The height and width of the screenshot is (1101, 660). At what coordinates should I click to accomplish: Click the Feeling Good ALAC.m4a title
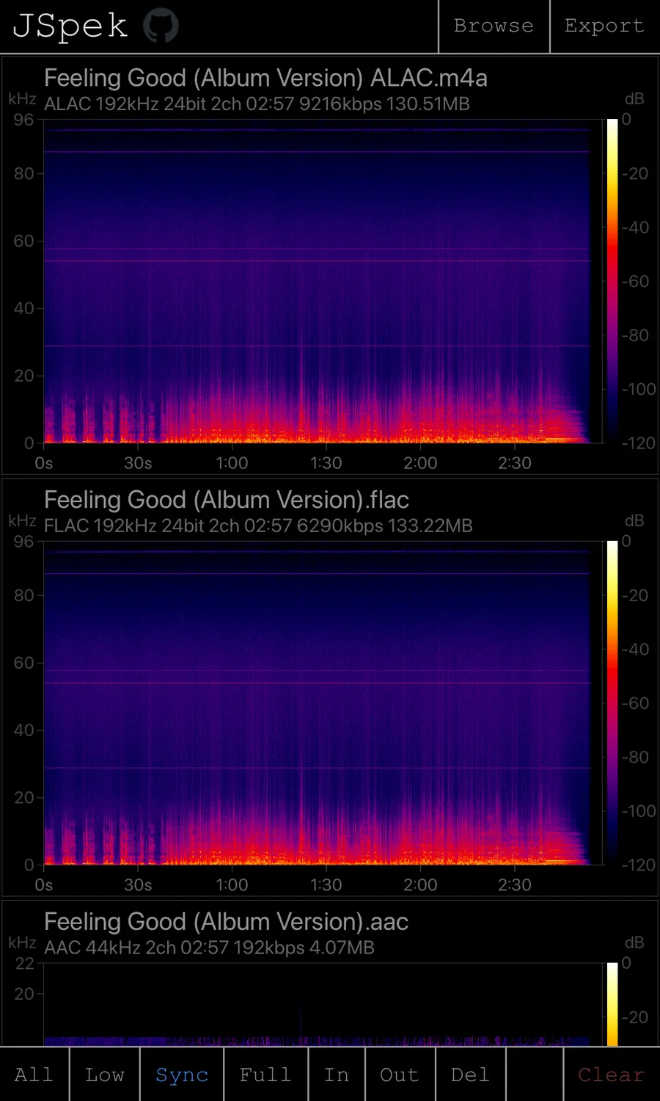point(265,78)
